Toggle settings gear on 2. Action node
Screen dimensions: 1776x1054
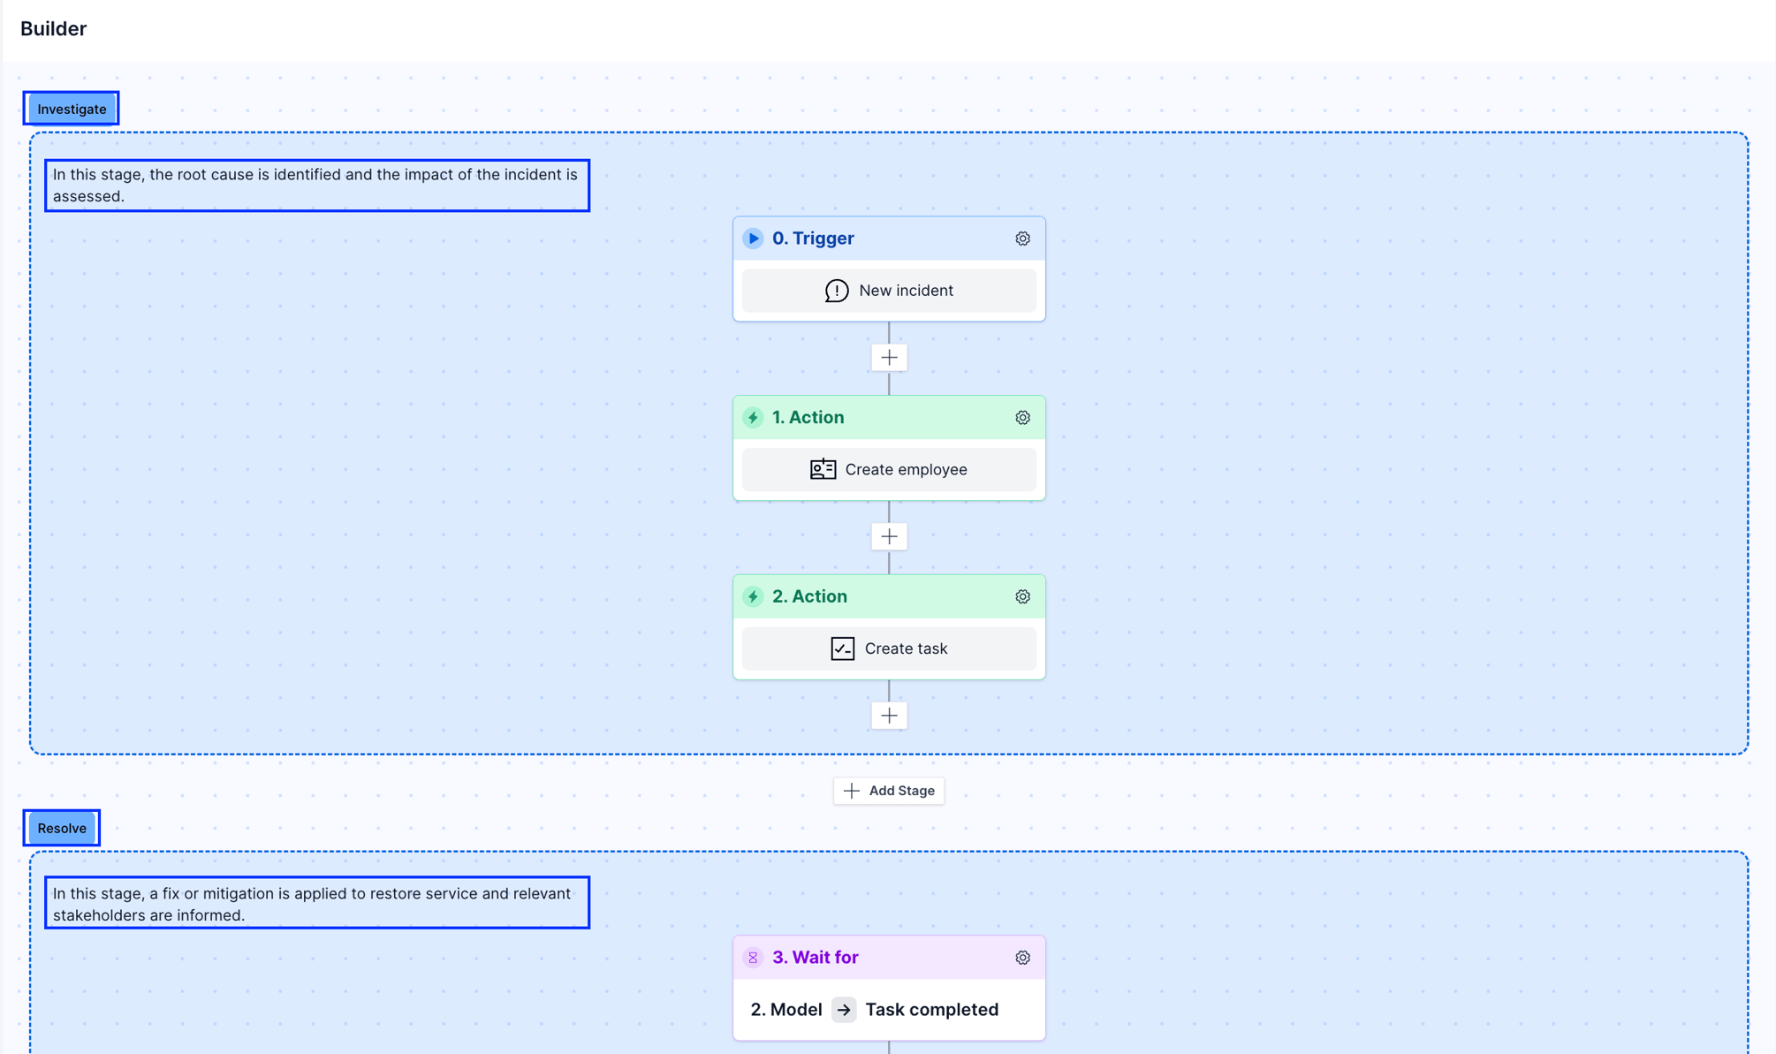(x=1022, y=596)
